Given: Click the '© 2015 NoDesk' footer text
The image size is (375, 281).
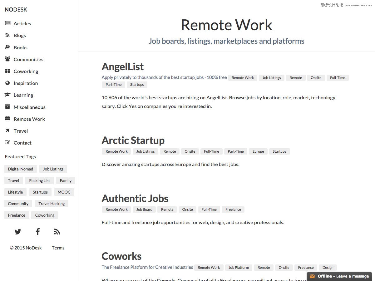Looking at the screenshot, I should pyautogui.click(x=26, y=248).
